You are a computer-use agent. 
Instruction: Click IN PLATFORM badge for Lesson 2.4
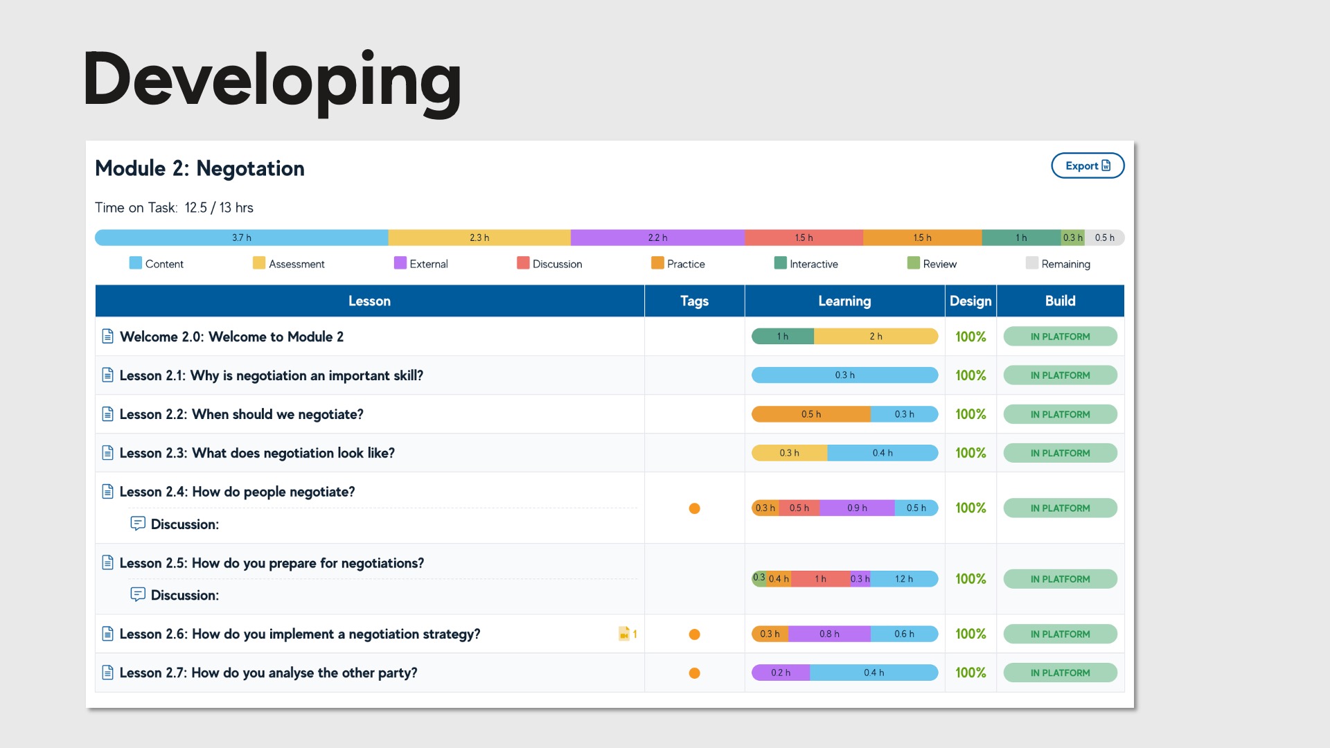pyautogui.click(x=1060, y=508)
